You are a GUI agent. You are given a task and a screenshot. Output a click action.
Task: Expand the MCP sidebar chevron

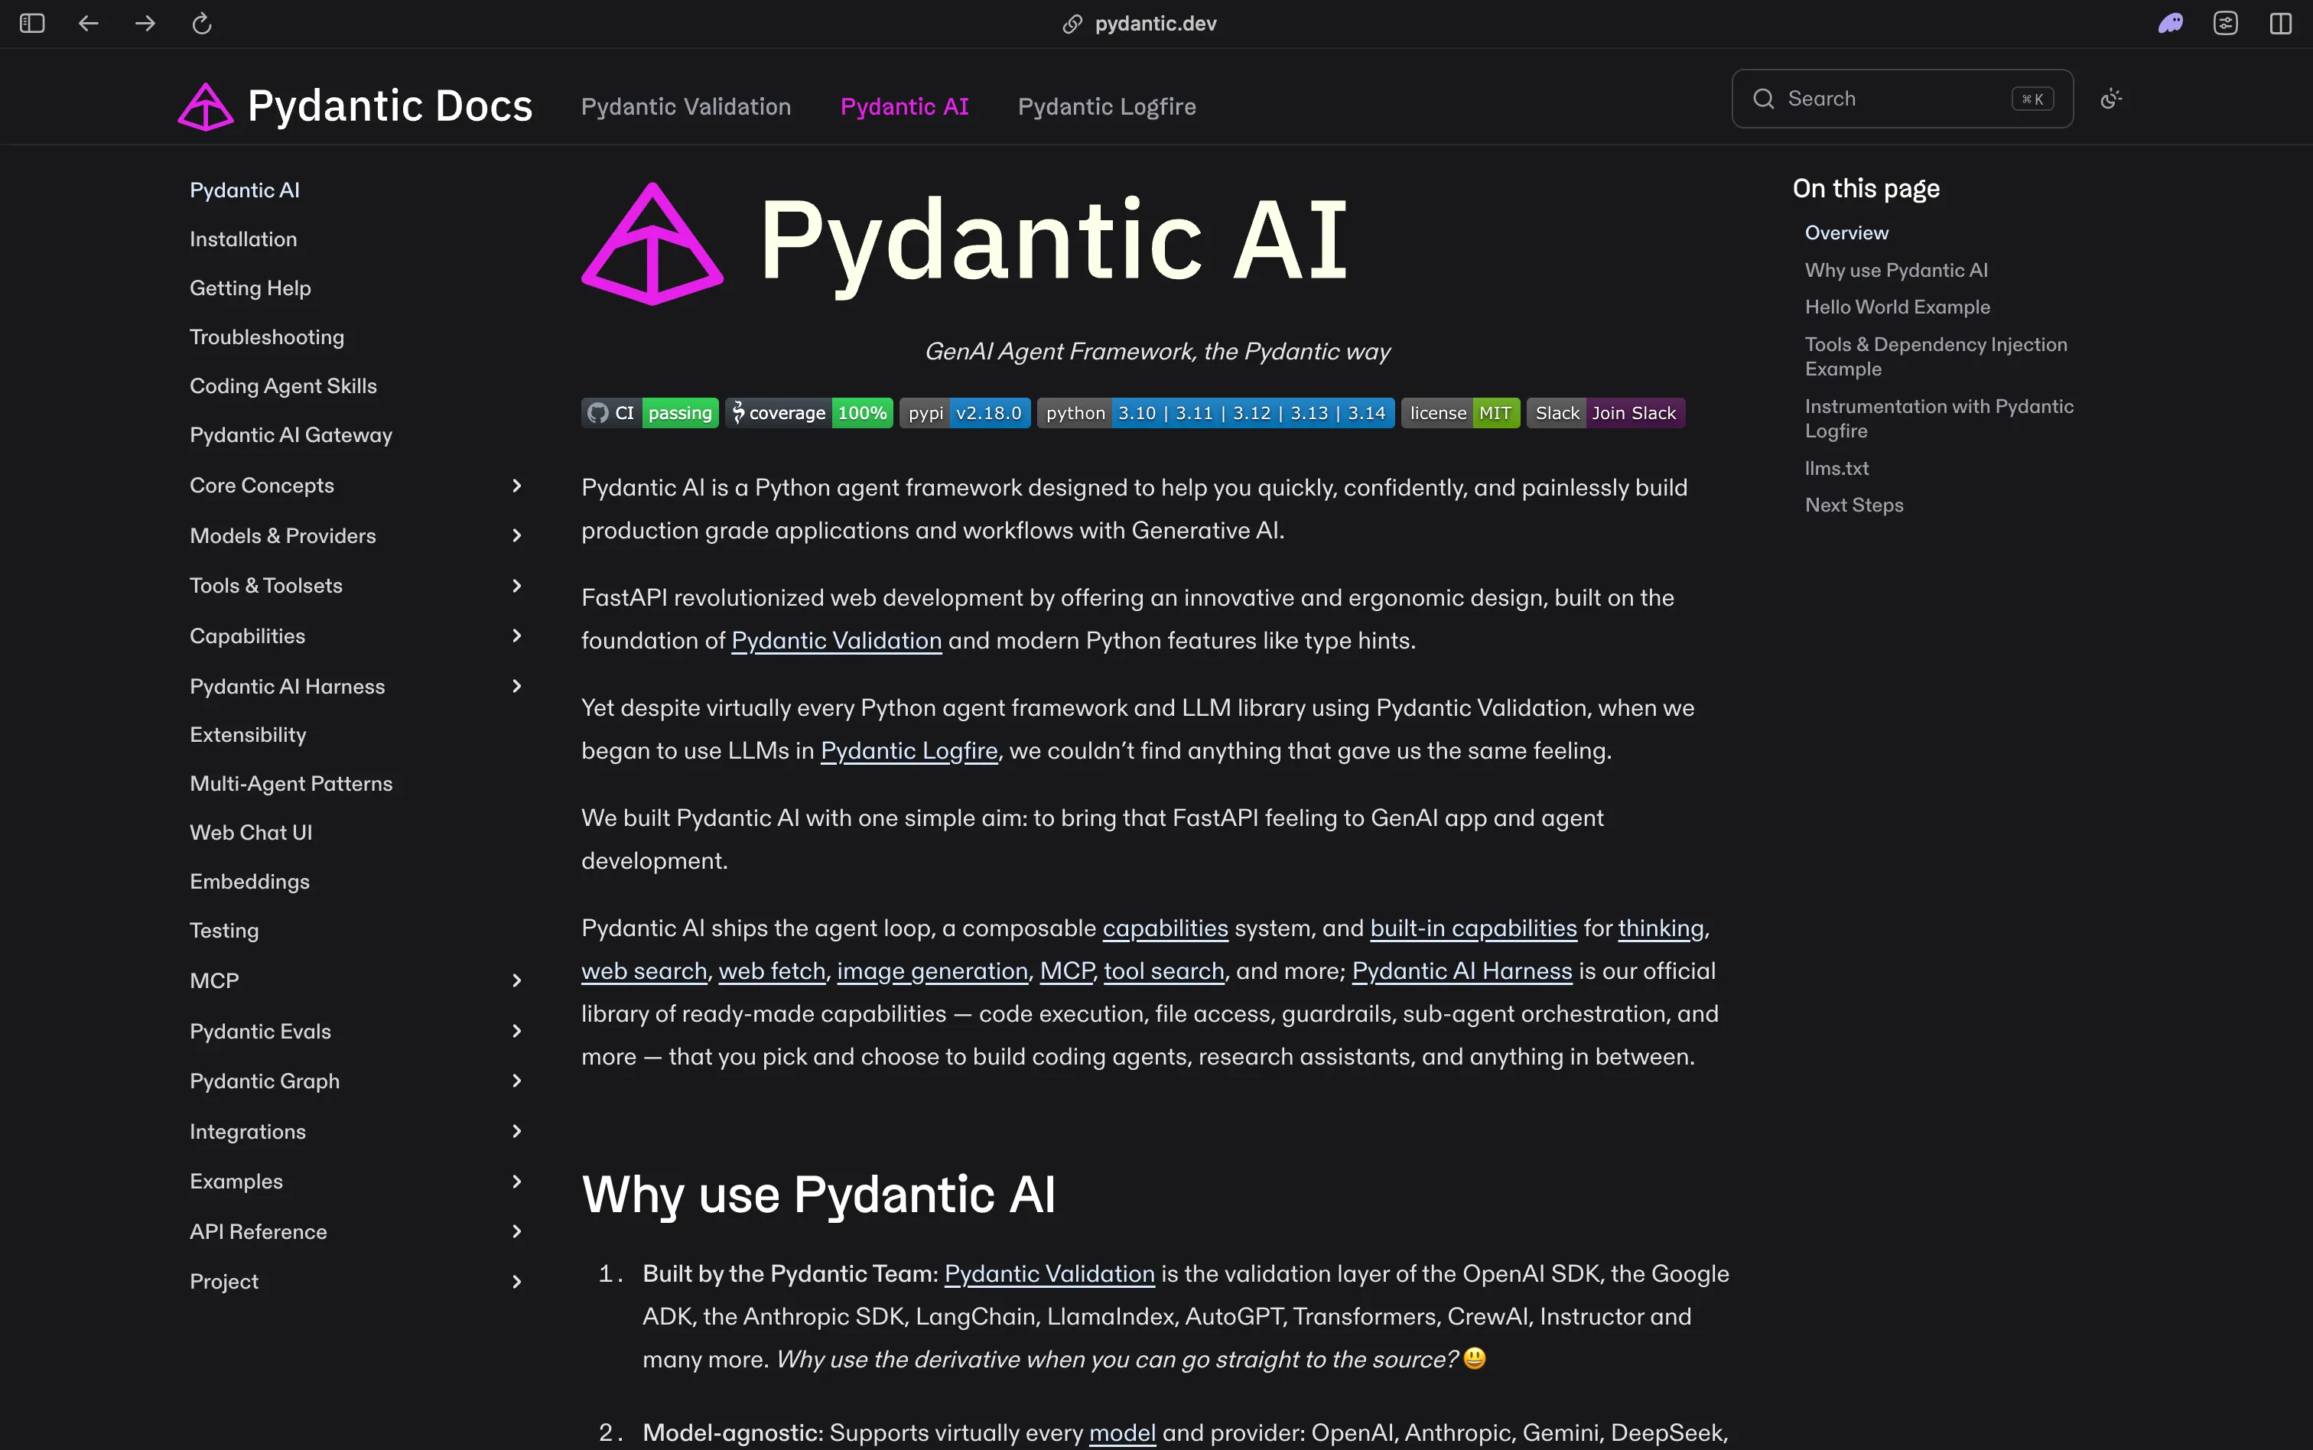pos(517,980)
